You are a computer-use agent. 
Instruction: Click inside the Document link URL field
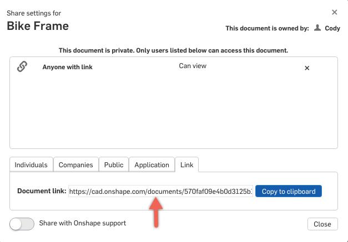point(160,192)
